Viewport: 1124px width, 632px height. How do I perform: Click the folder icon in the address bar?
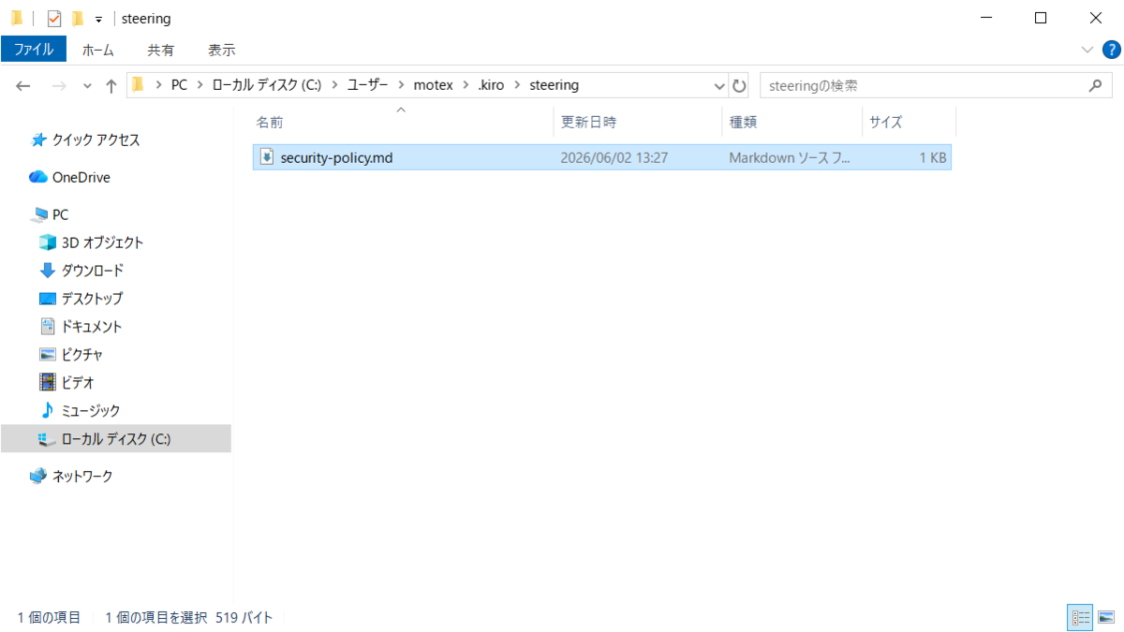coord(139,84)
